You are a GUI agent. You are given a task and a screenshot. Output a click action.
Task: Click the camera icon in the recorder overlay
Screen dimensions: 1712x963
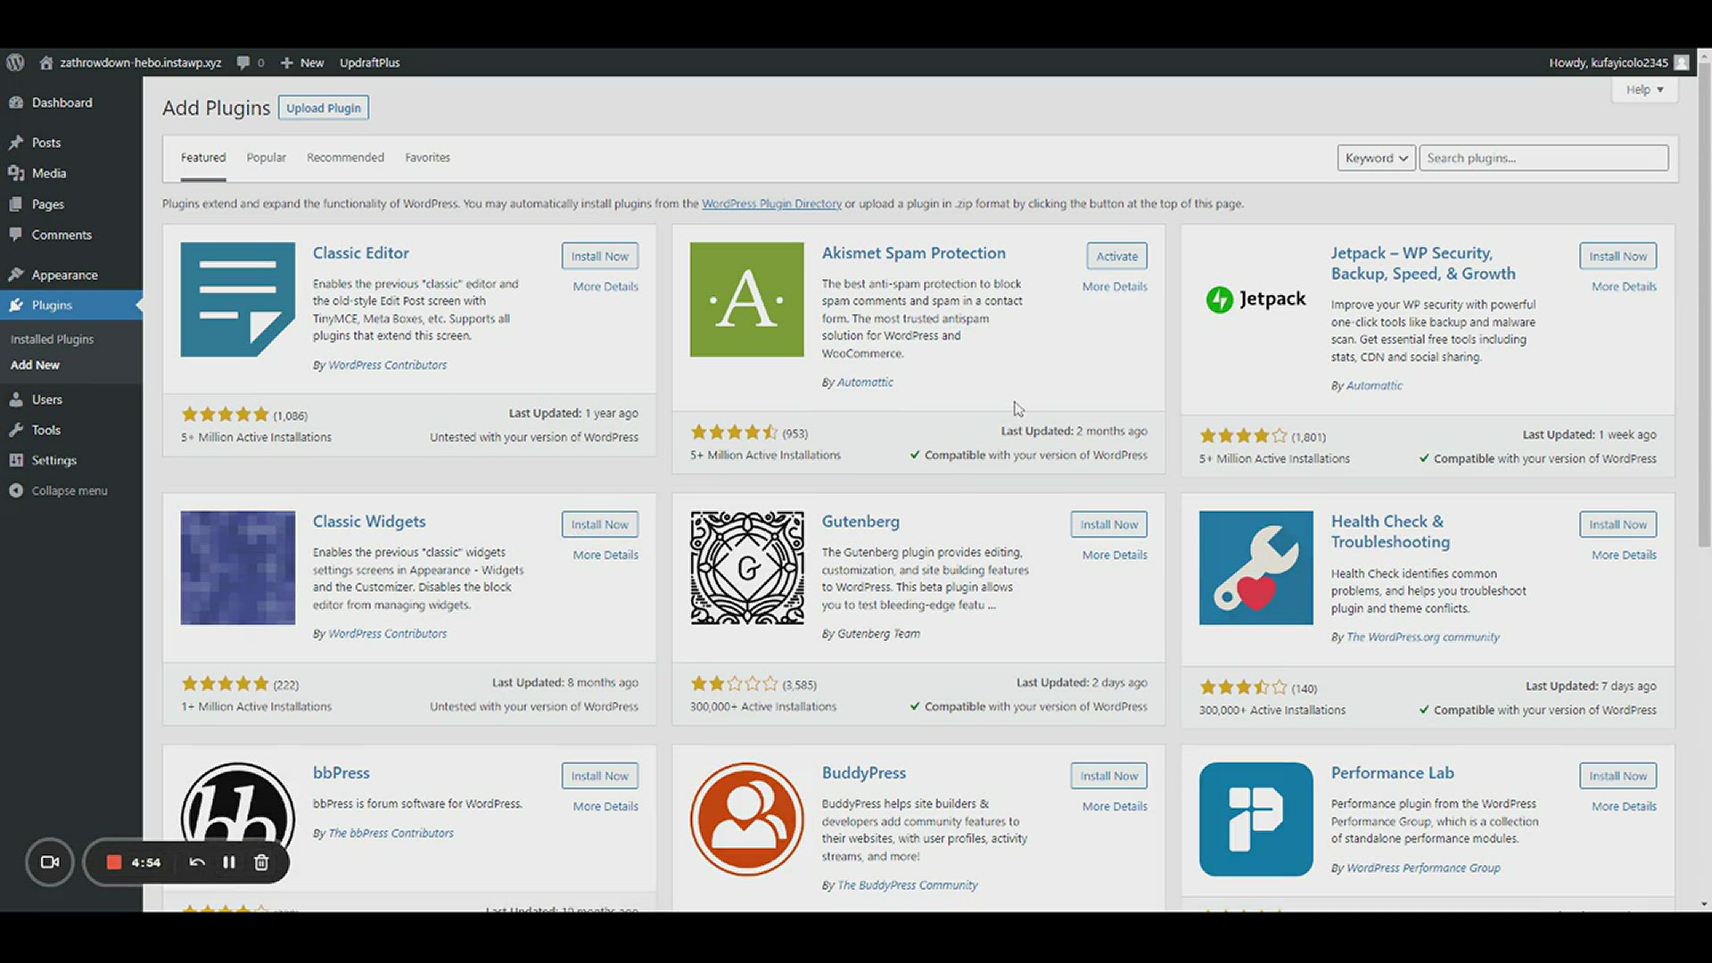point(50,862)
